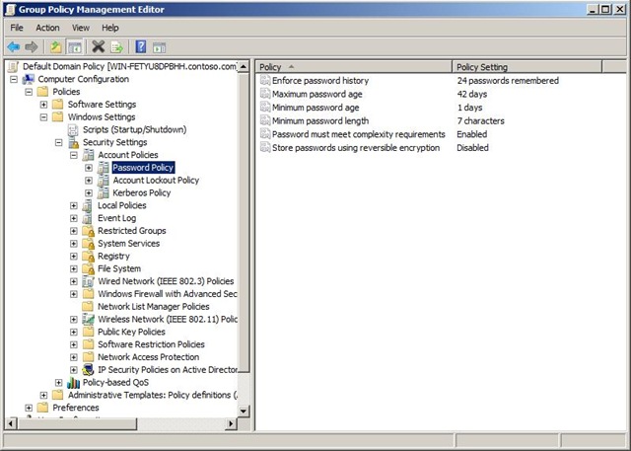Screen dimensions: 631x451
Task: Expand the Software Settings folder
Action: (x=43, y=105)
